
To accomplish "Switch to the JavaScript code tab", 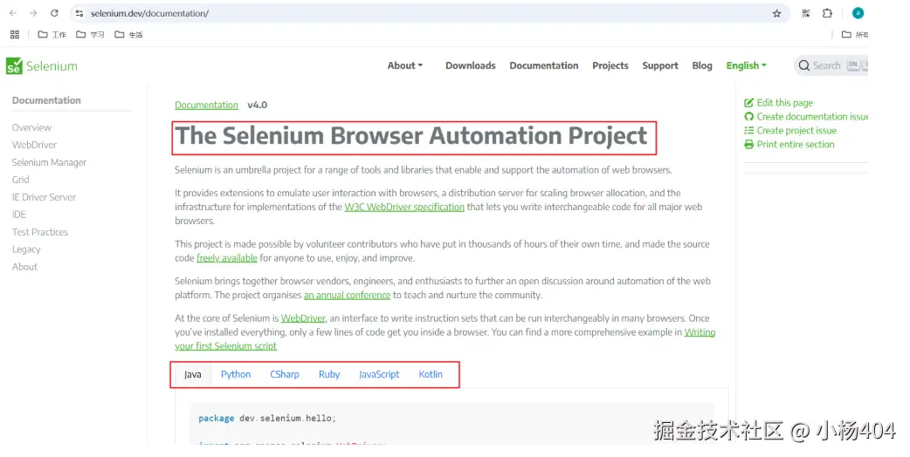I will coord(379,374).
